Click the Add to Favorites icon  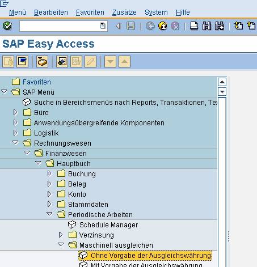[x=62, y=61]
